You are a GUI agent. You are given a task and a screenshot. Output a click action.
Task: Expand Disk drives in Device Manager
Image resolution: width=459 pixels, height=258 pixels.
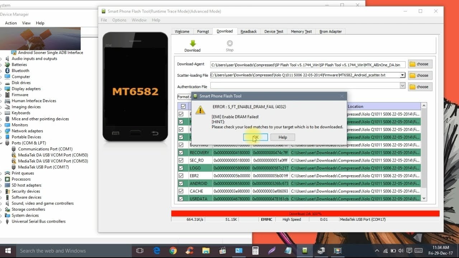tap(1, 83)
